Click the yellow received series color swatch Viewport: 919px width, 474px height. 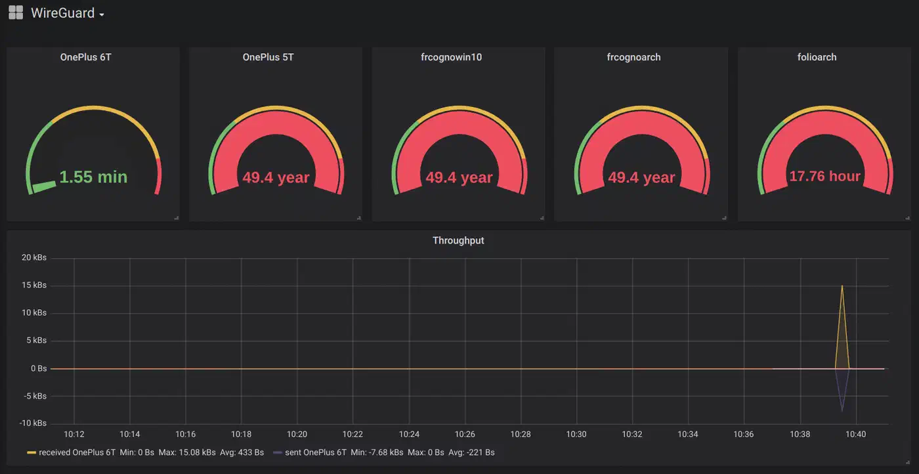pyautogui.click(x=32, y=452)
